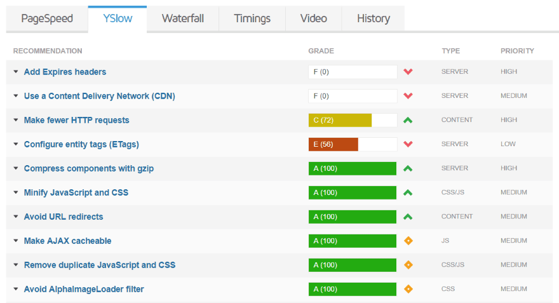Click orange diamond for AlphaImageLoader row
This screenshot has width=559, height=303.
tap(408, 289)
